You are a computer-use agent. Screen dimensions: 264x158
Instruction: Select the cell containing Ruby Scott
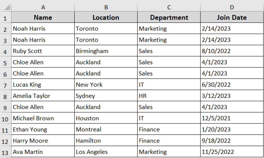click(43, 51)
